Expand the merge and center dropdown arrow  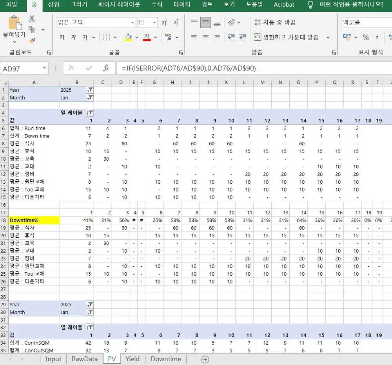(328, 37)
